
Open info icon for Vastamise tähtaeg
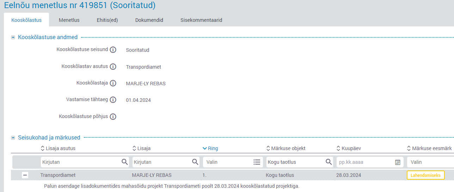pos(113,100)
